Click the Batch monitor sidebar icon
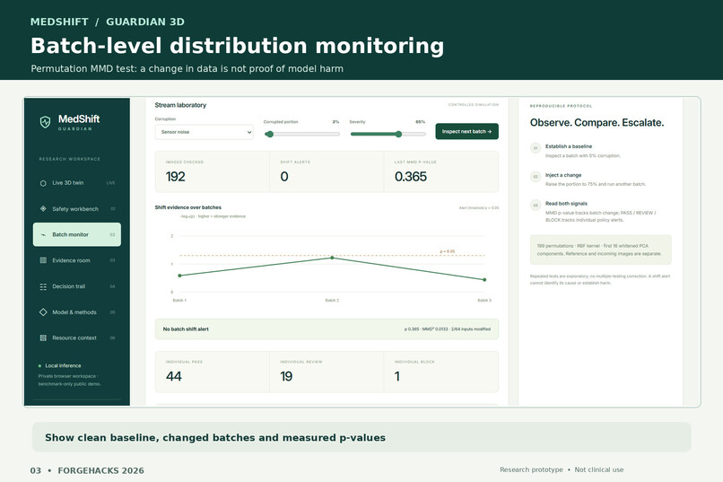 point(43,235)
